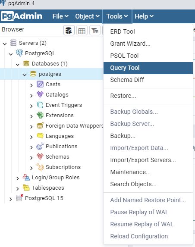The width and height of the screenshot is (195, 247).
Task: Expand the Foreign Data Wrappers node
Action: (31, 127)
